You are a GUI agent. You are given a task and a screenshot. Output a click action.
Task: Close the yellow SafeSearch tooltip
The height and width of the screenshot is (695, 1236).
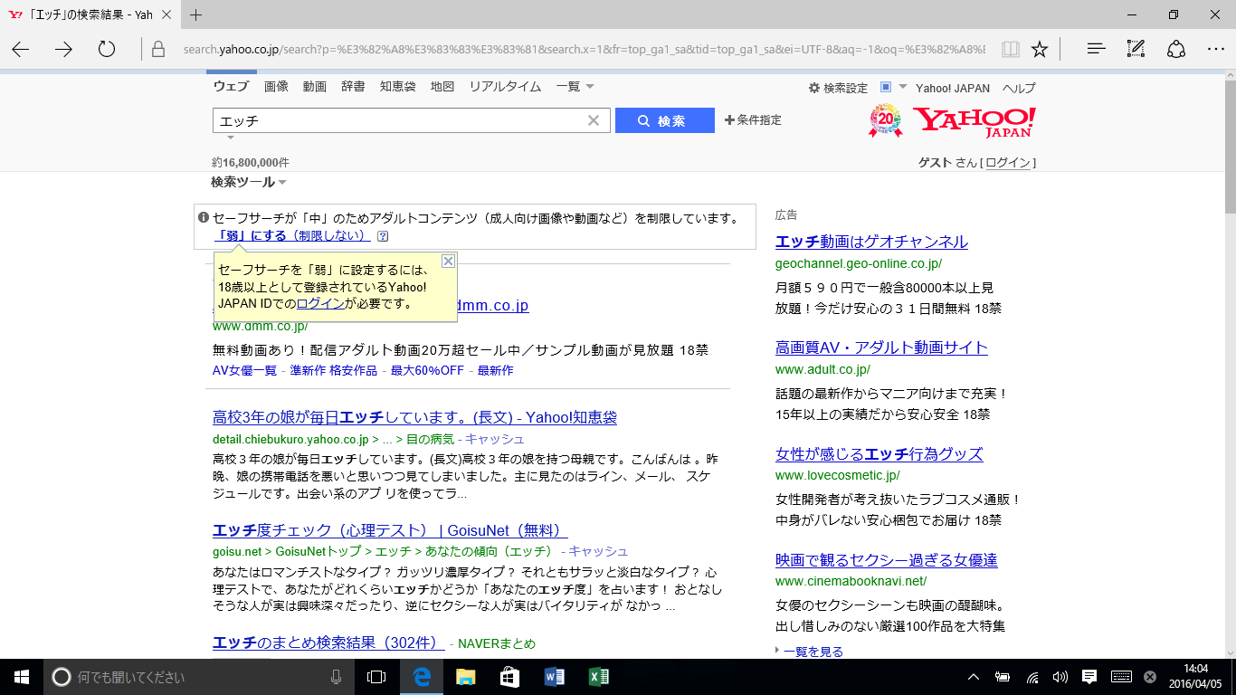(448, 261)
